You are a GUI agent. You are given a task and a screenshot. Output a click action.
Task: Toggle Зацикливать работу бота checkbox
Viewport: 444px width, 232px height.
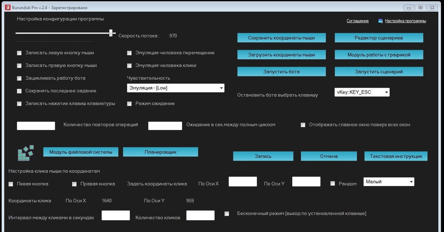click(19, 78)
